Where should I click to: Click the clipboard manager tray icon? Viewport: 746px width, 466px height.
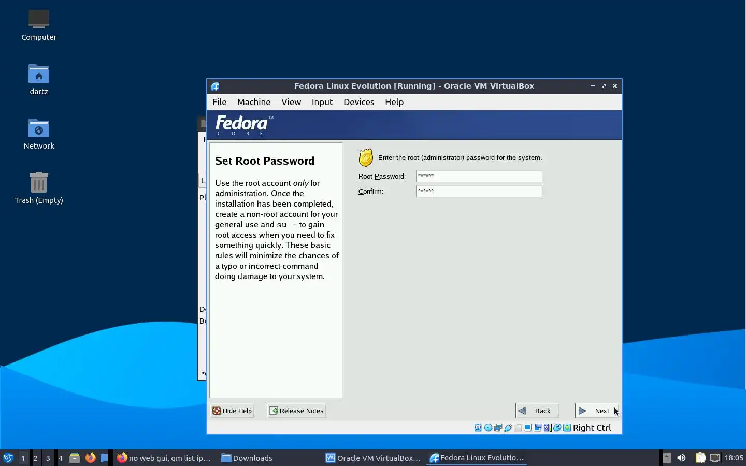pyautogui.click(x=700, y=458)
